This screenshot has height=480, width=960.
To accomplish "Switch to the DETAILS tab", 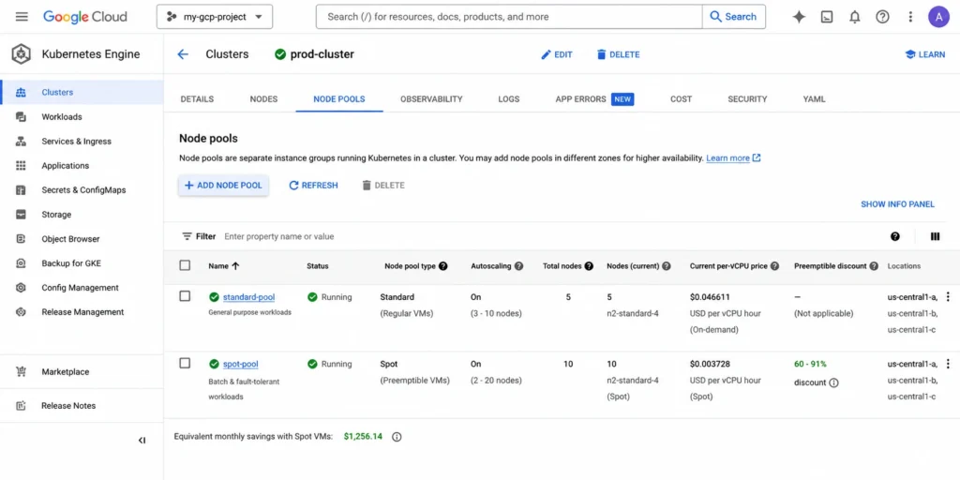I will (197, 99).
